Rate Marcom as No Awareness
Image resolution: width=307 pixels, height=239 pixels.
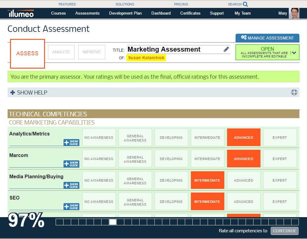pos(99,159)
